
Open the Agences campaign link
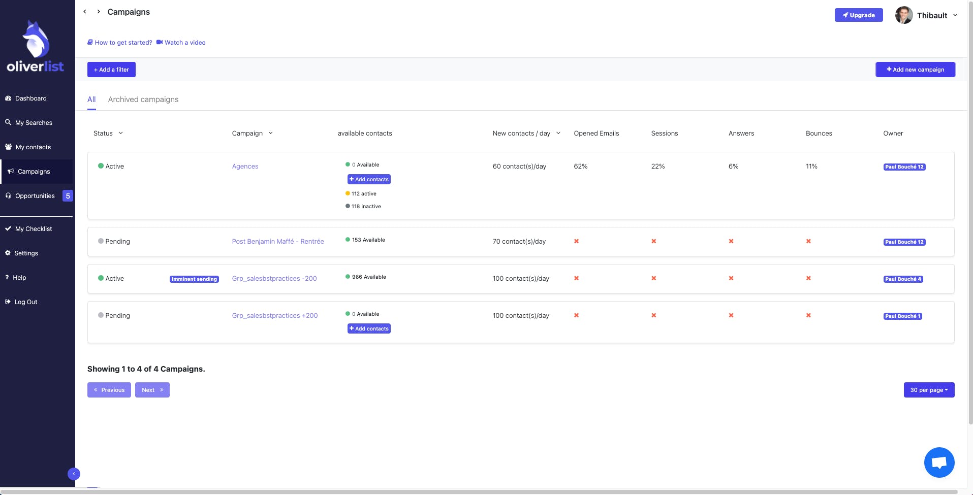point(245,167)
